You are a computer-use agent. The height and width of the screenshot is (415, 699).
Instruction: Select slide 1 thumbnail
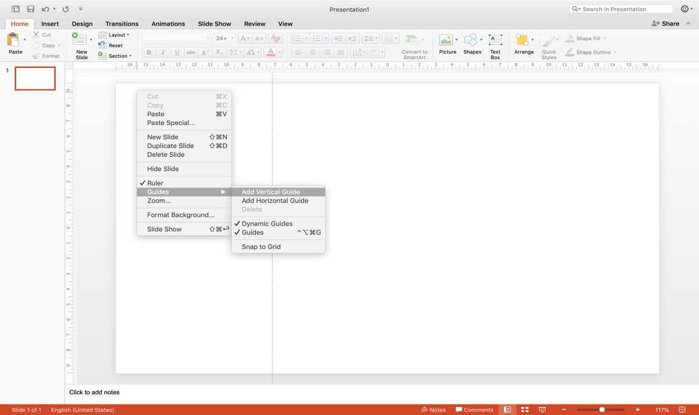tap(35, 78)
